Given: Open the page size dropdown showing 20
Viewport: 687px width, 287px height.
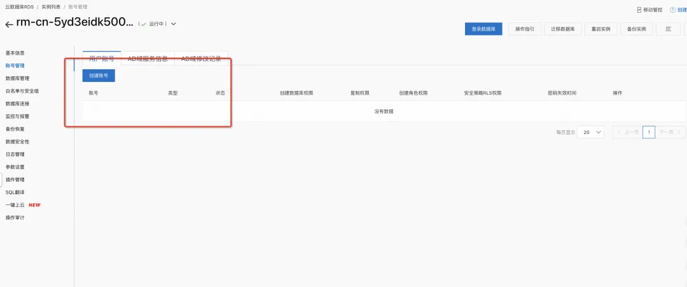Looking at the screenshot, I should (590, 132).
